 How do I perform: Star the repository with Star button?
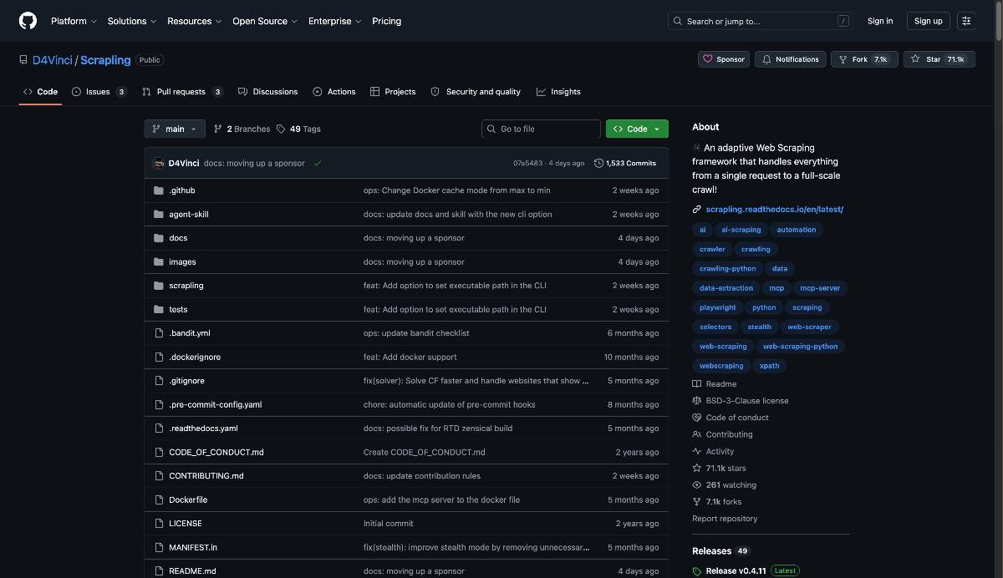(939, 59)
